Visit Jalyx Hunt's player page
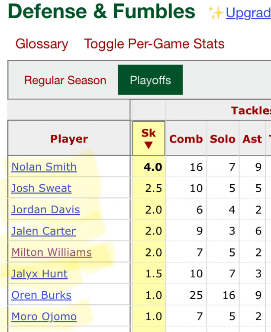Image resolution: width=271 pixels, height=332 pixels. [x=39, y=273]
